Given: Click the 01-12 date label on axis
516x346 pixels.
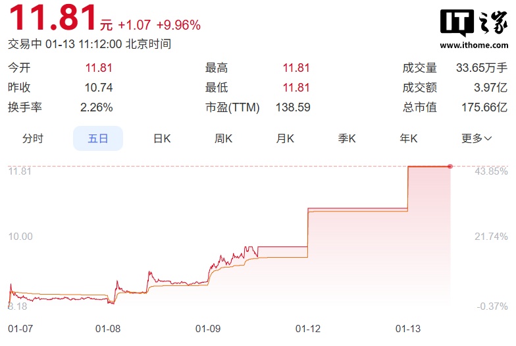Looking at the screenshot, I should click(x=307, y=328).
